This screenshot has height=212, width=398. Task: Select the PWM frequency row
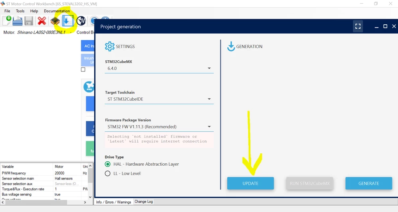pos(44,173)
